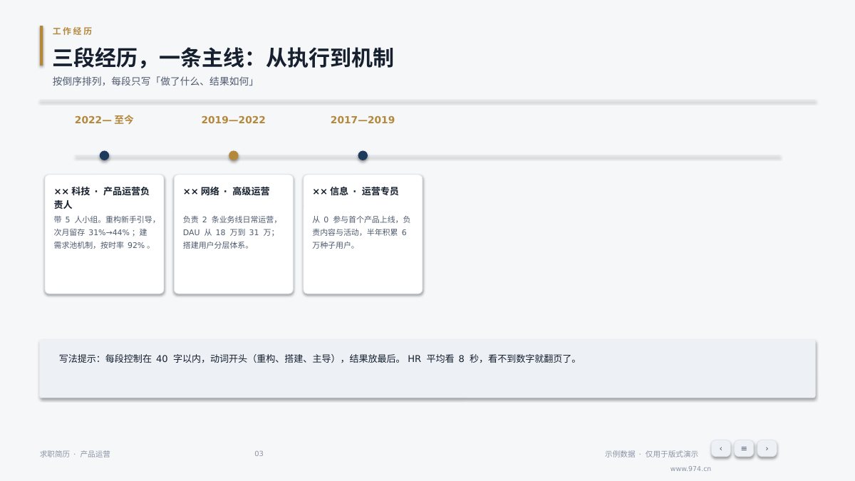Select the 2022—至今 timeline dot
The image size is (855, 481).
click(104, 155)
